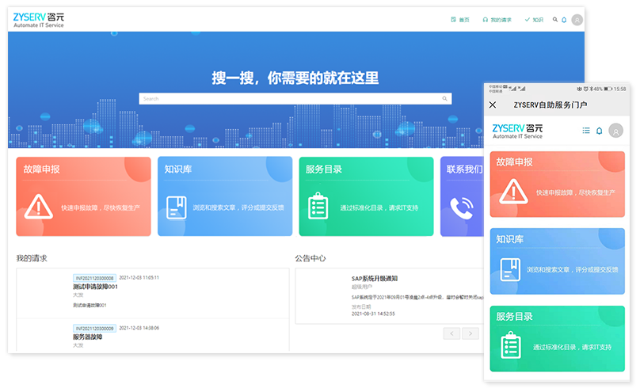Open request titled 测试申请故障001
Viewport: 640px width, 392px height.
96,287
